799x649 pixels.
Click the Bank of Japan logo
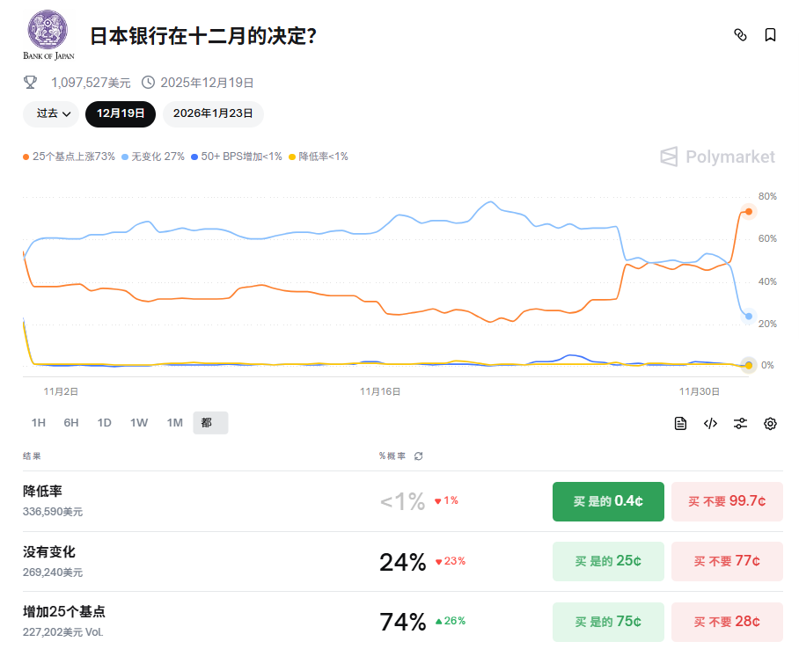(48, 33)
